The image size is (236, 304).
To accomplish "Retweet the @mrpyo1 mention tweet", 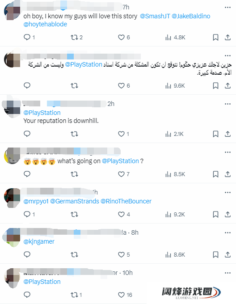I will click(74, 215).
